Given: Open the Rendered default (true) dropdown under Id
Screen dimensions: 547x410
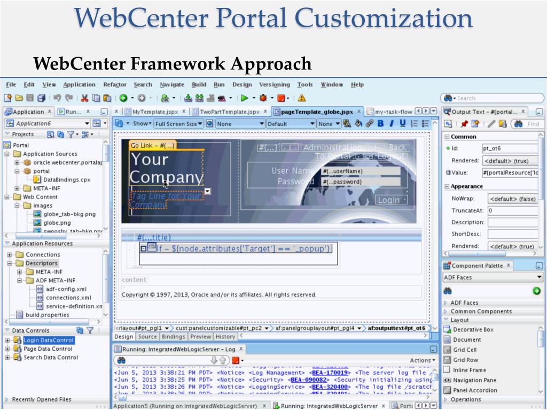Looking at the screenshot, I should point(510,160).
